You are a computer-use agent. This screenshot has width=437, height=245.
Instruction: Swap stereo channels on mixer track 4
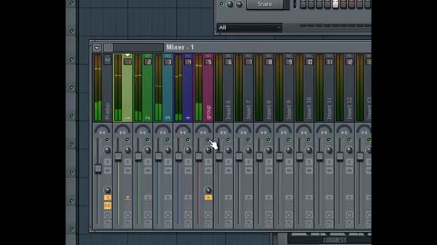[188, 170]
